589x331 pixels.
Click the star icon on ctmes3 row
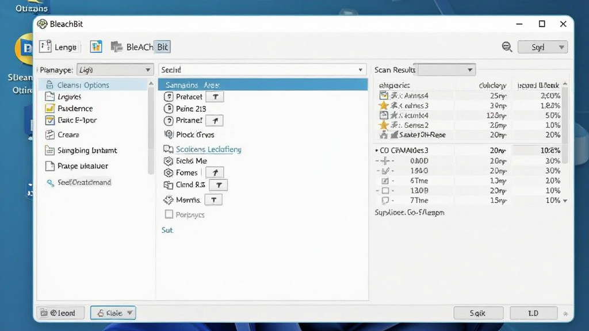pos(384,106)
